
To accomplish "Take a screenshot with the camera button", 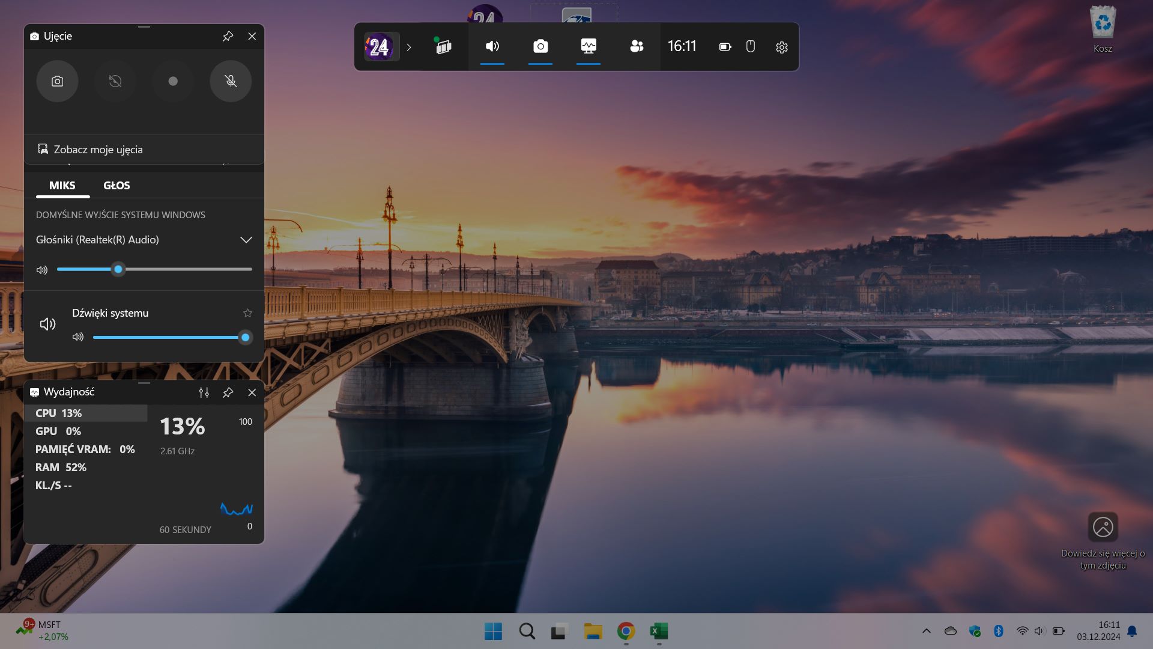I will (x=57, y=81).
